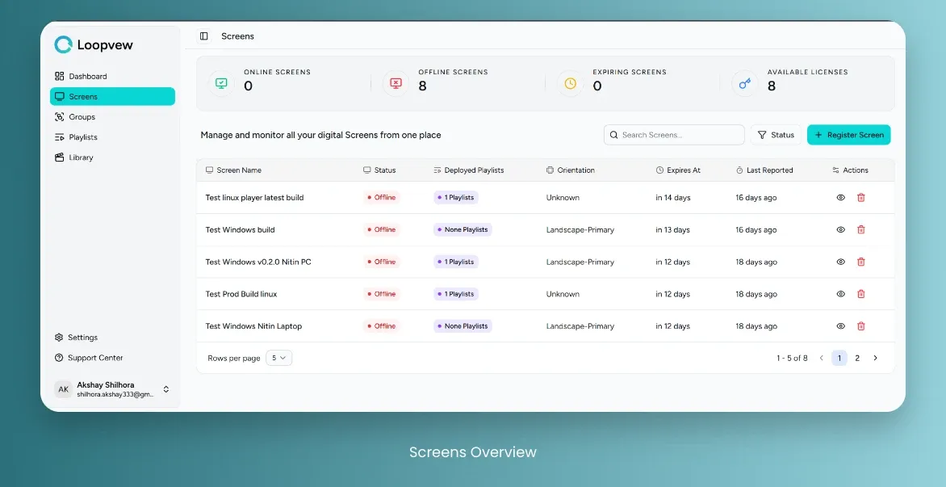This screenshot has width=946, height=487.
Task: Click the Expires At column header
Action: (x=678, y=170)
